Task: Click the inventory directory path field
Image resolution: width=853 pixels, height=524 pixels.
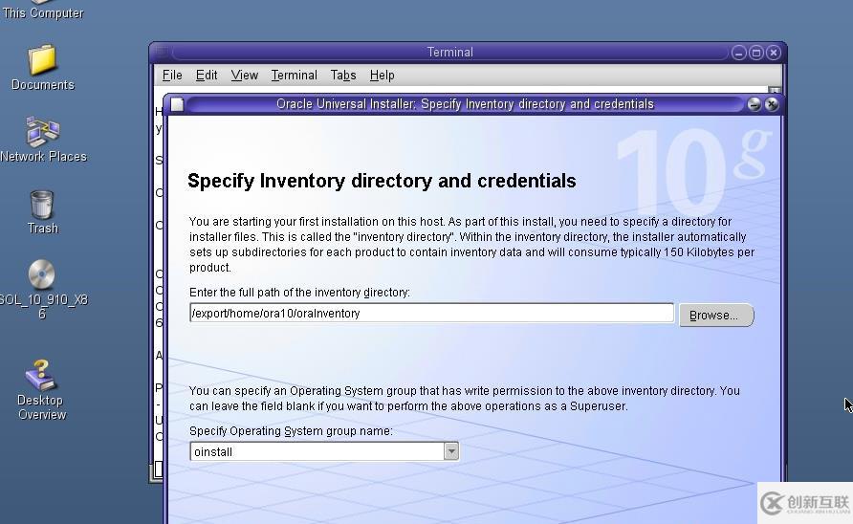Action: point(431,313)
